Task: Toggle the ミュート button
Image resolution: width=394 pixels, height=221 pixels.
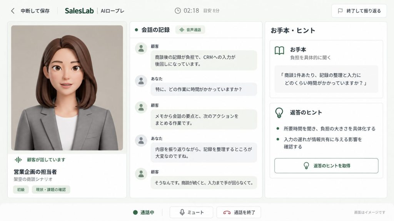Action: tap(191, 213)
